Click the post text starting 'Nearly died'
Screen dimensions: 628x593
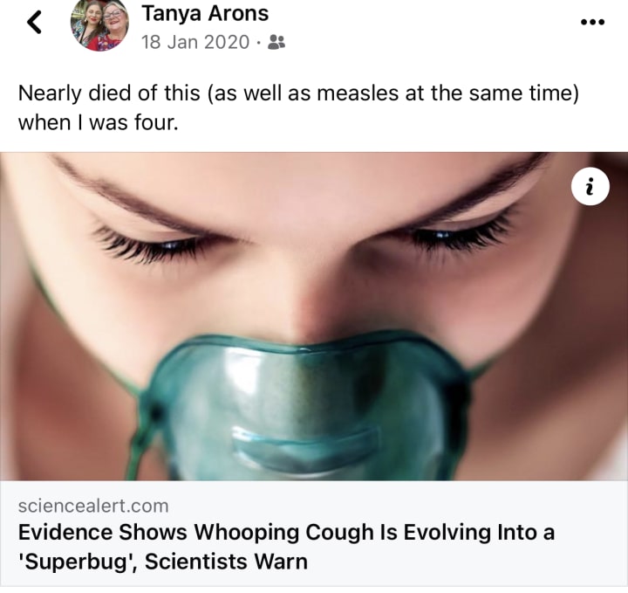tap(298, 107)
